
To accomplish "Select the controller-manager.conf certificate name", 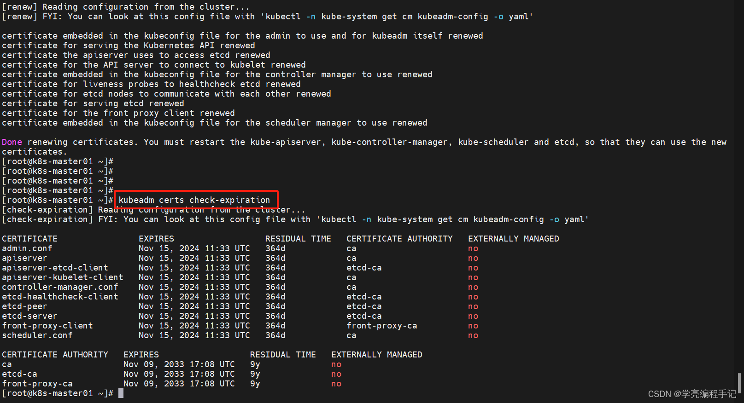I will coord(60,287).
